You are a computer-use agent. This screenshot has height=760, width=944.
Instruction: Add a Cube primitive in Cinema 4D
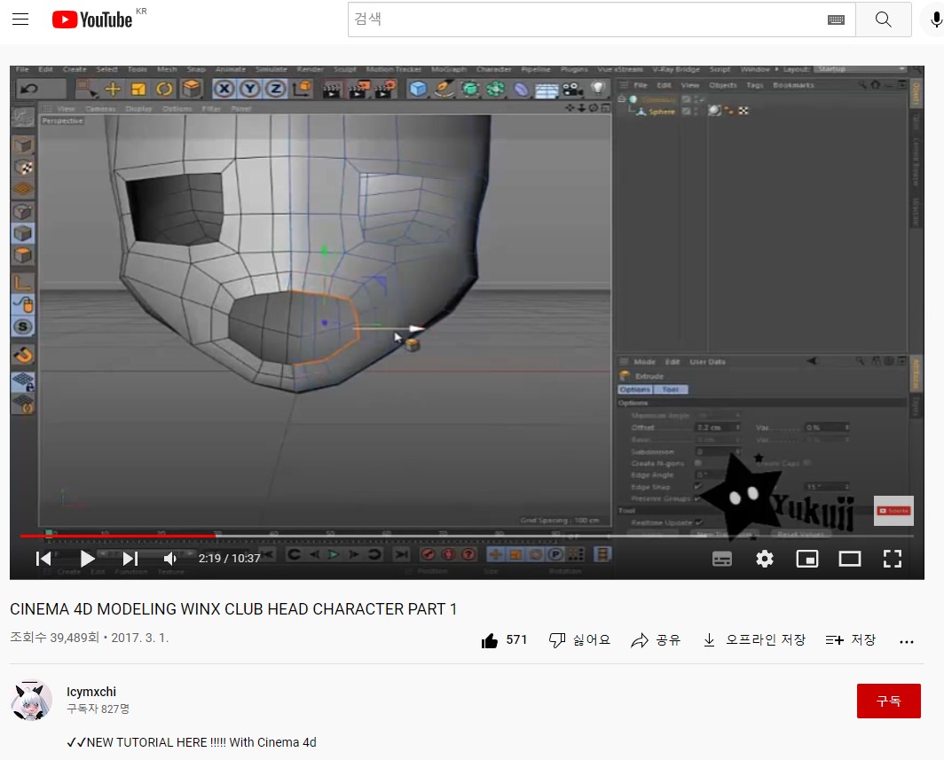[418, 89]
